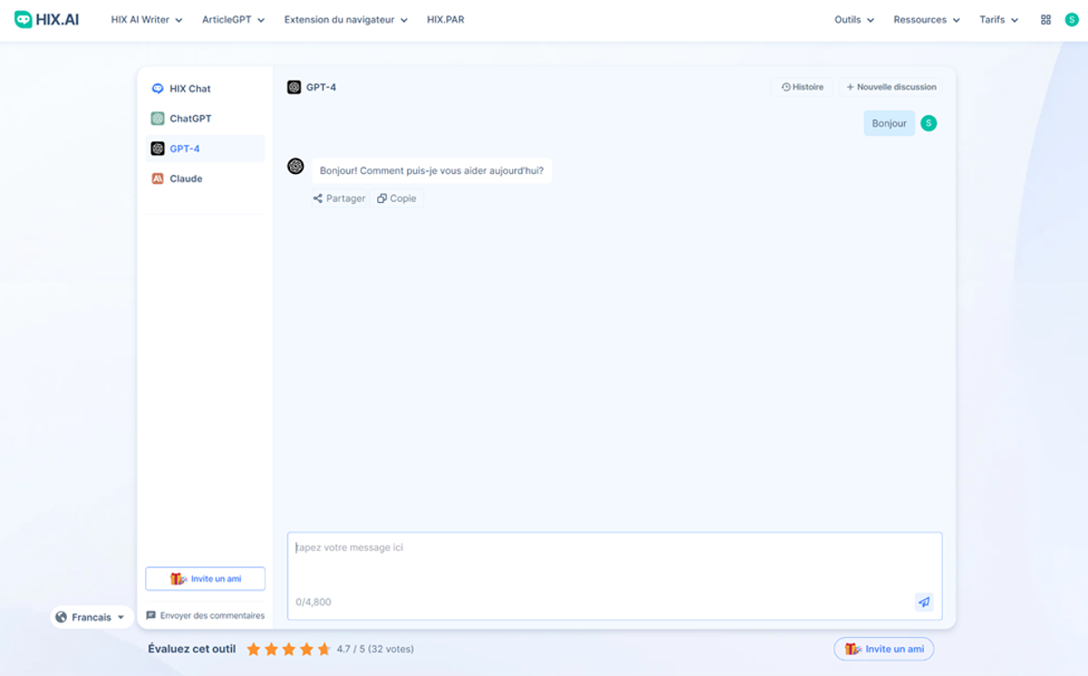Open the Extension du navigateur dropdown
1088x676 pixels.
(x=346, y=20)
